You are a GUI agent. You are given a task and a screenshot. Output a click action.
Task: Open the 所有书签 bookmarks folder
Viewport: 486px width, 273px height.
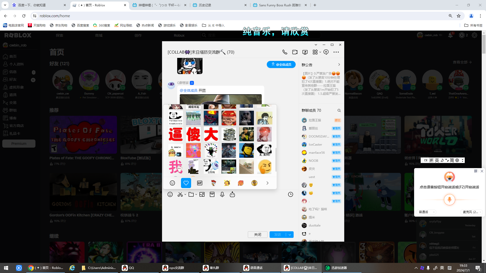pos(474,25)
